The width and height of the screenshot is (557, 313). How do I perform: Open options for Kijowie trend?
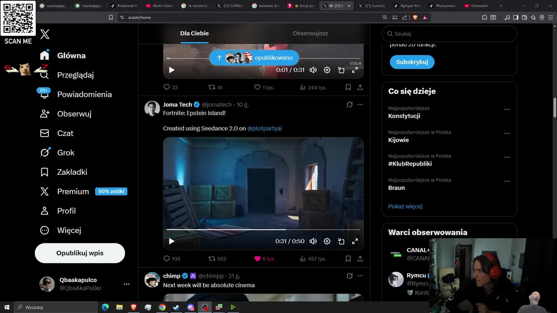coord(507,133)
